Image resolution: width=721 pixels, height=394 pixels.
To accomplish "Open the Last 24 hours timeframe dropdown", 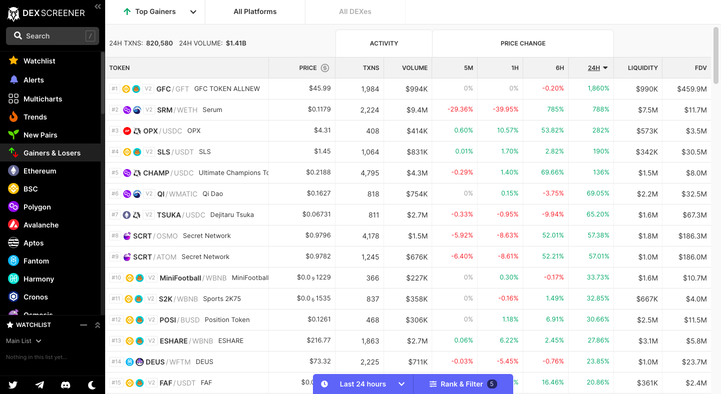I will 363,384.
